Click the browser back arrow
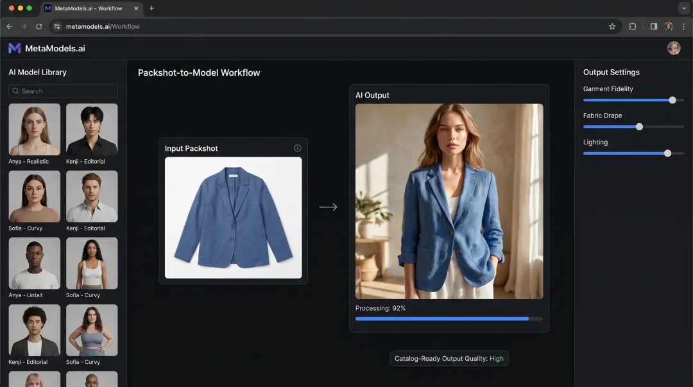The width and height of the screenshot is (693, 387). click(9, 26)
